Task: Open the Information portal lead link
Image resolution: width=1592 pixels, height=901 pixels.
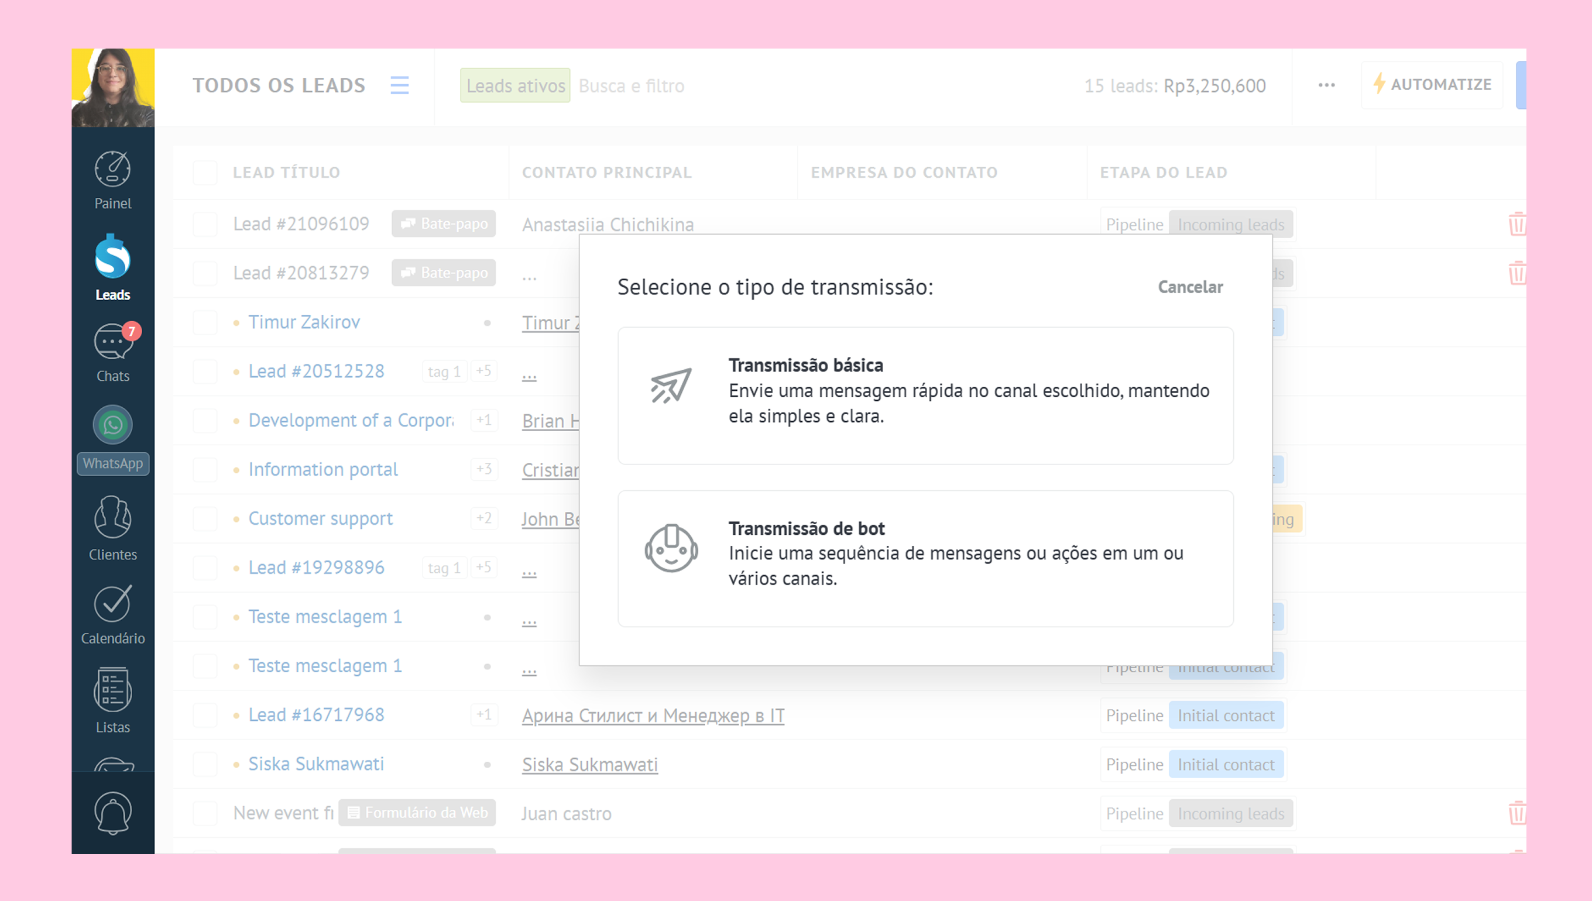Action: [322, 469]
